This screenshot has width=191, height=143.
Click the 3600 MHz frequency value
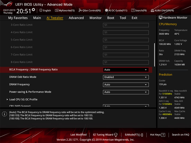click(164, 34)
